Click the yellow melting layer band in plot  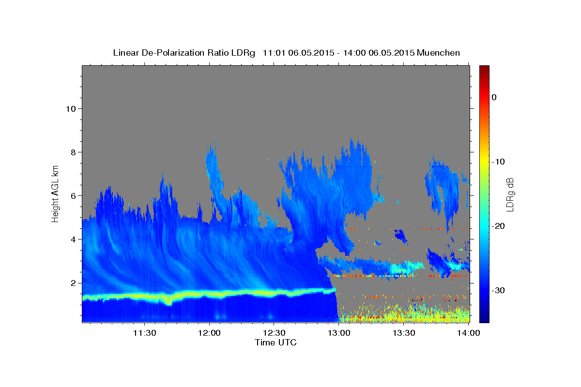(208, 294)
